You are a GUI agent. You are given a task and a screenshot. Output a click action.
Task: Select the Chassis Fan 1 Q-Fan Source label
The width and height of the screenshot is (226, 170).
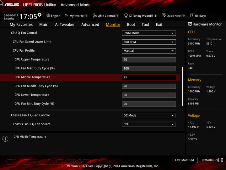coord(32,124)
